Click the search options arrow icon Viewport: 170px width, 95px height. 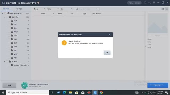click(x=97, y=9)
